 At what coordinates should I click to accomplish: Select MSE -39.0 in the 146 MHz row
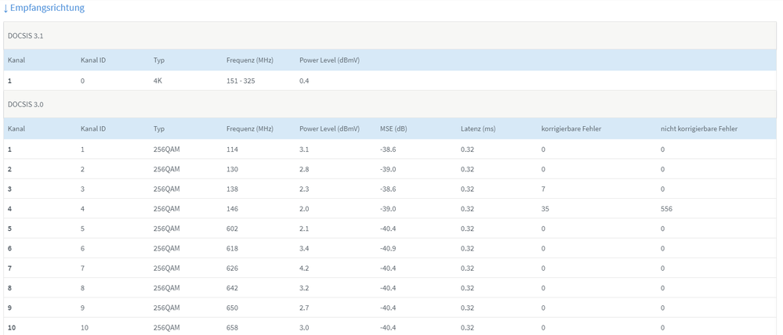click(x=388, y=209)
